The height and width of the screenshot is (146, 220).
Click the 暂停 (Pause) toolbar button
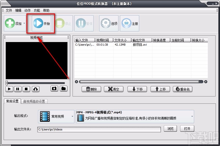point(84,23)
